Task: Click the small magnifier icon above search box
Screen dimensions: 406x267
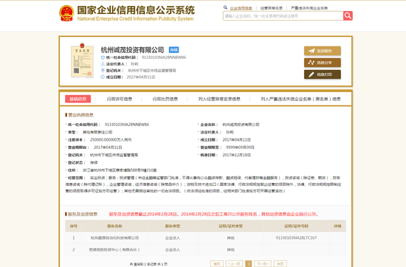Action: (225, 8)
